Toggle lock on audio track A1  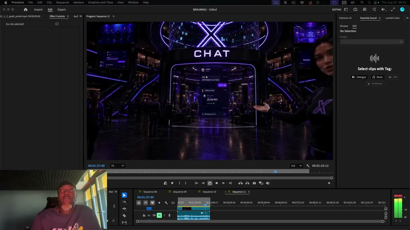coord(144,216)
